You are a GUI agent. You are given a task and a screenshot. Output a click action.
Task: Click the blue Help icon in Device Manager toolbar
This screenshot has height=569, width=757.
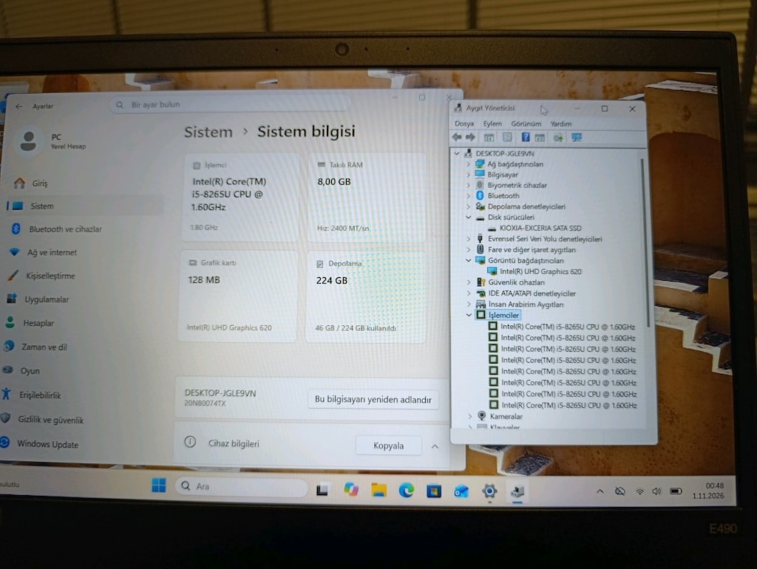click(x=526, y=137)
